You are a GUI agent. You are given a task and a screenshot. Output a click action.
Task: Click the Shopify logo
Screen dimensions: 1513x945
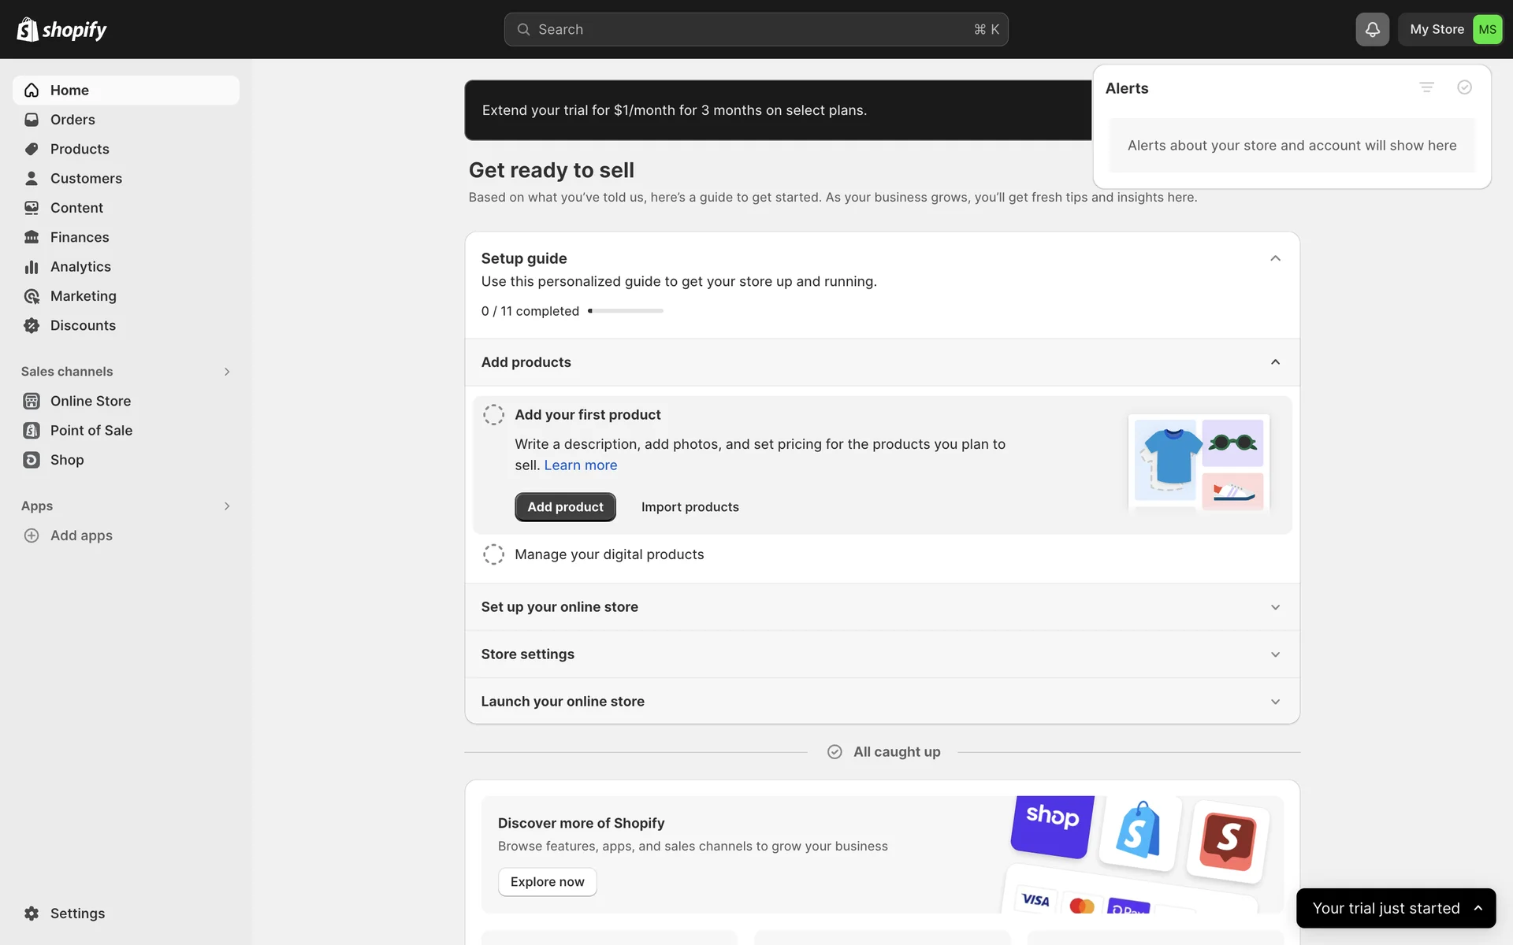61,30
